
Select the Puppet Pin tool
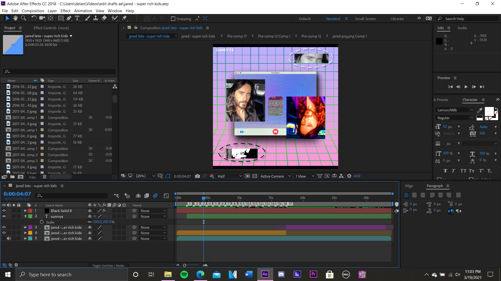tap(124, 18)
